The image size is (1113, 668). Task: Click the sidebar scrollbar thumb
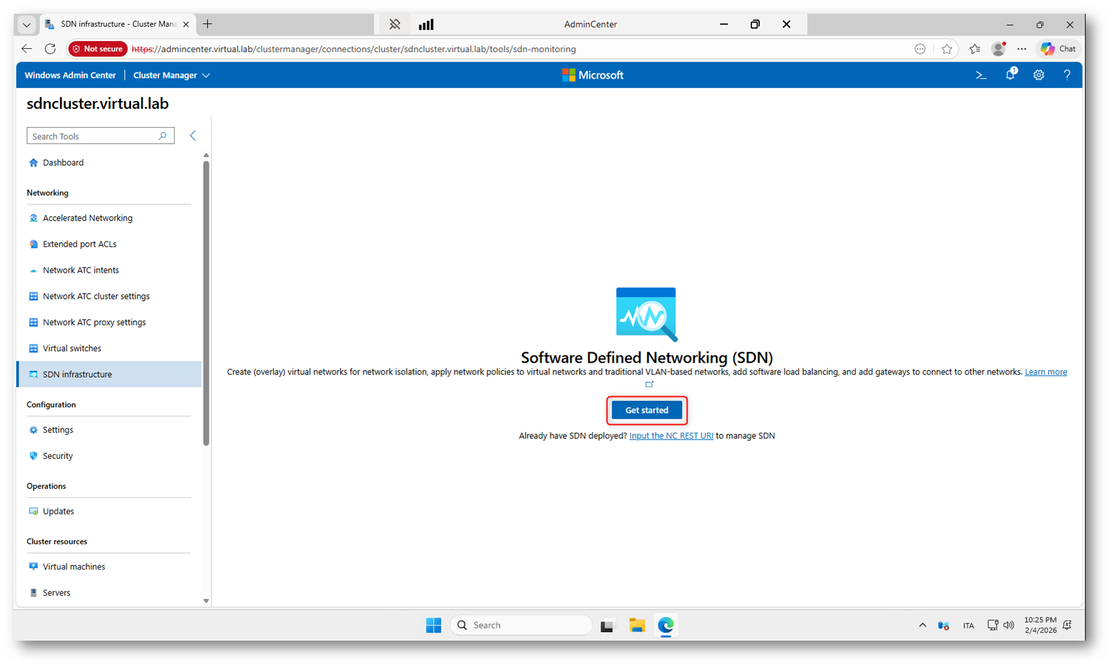[206, 303]
